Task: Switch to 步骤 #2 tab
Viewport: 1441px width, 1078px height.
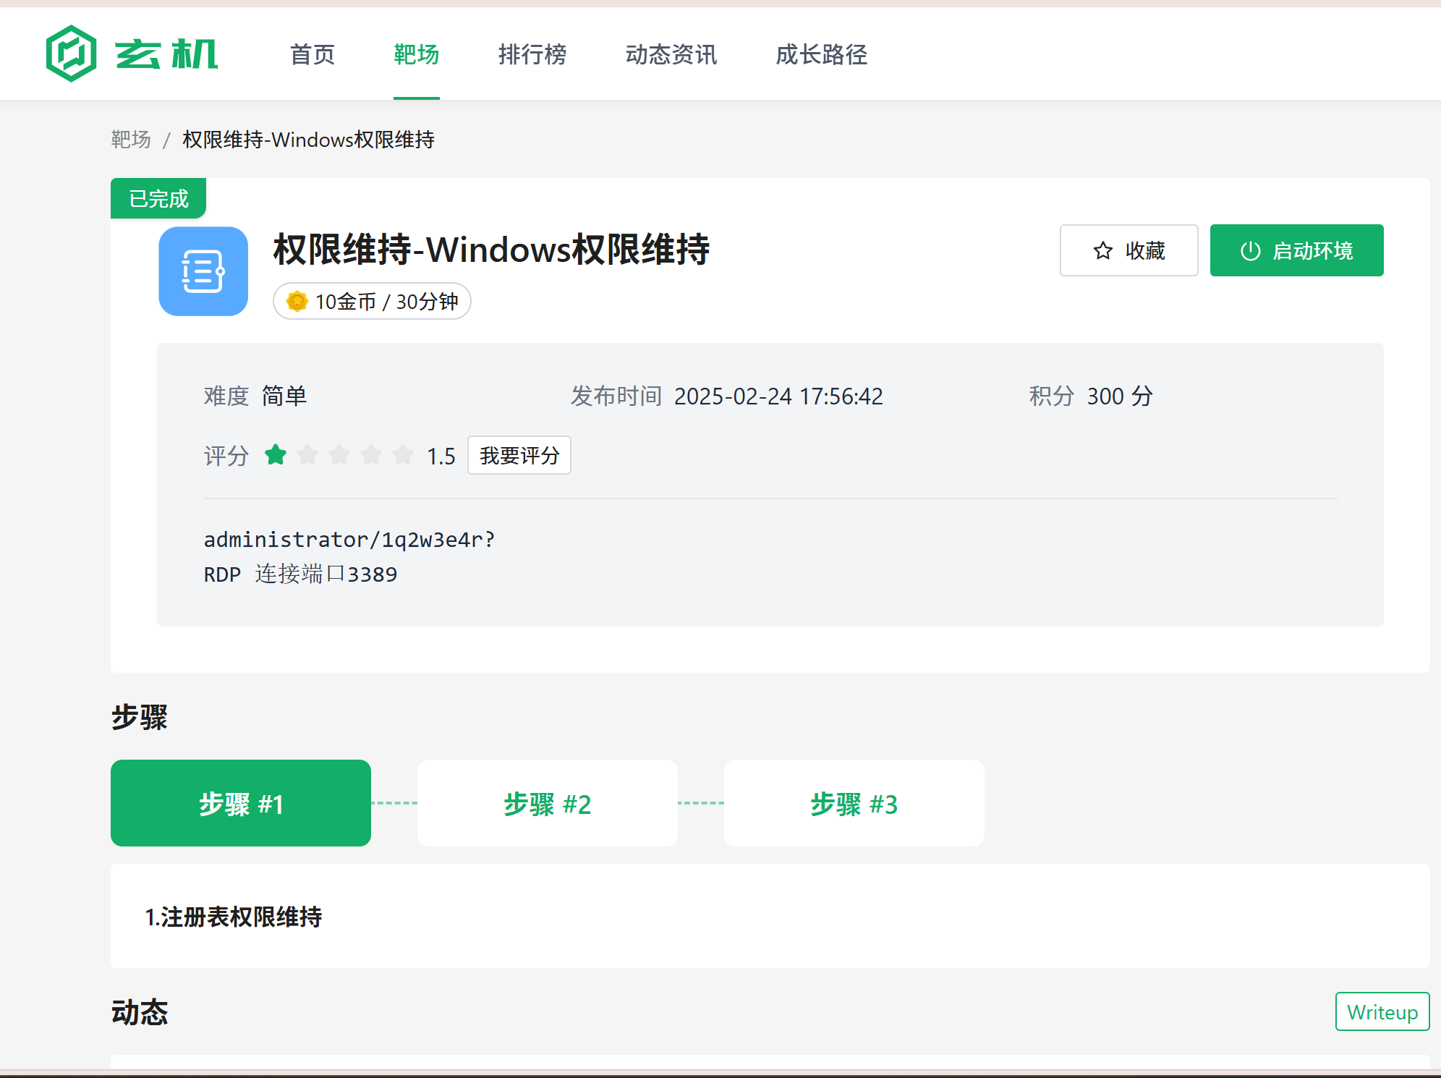Action: [548, 803]
